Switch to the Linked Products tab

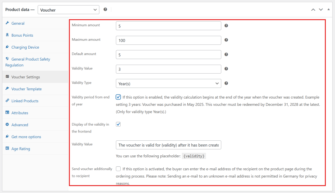click(x=25, y=101)
